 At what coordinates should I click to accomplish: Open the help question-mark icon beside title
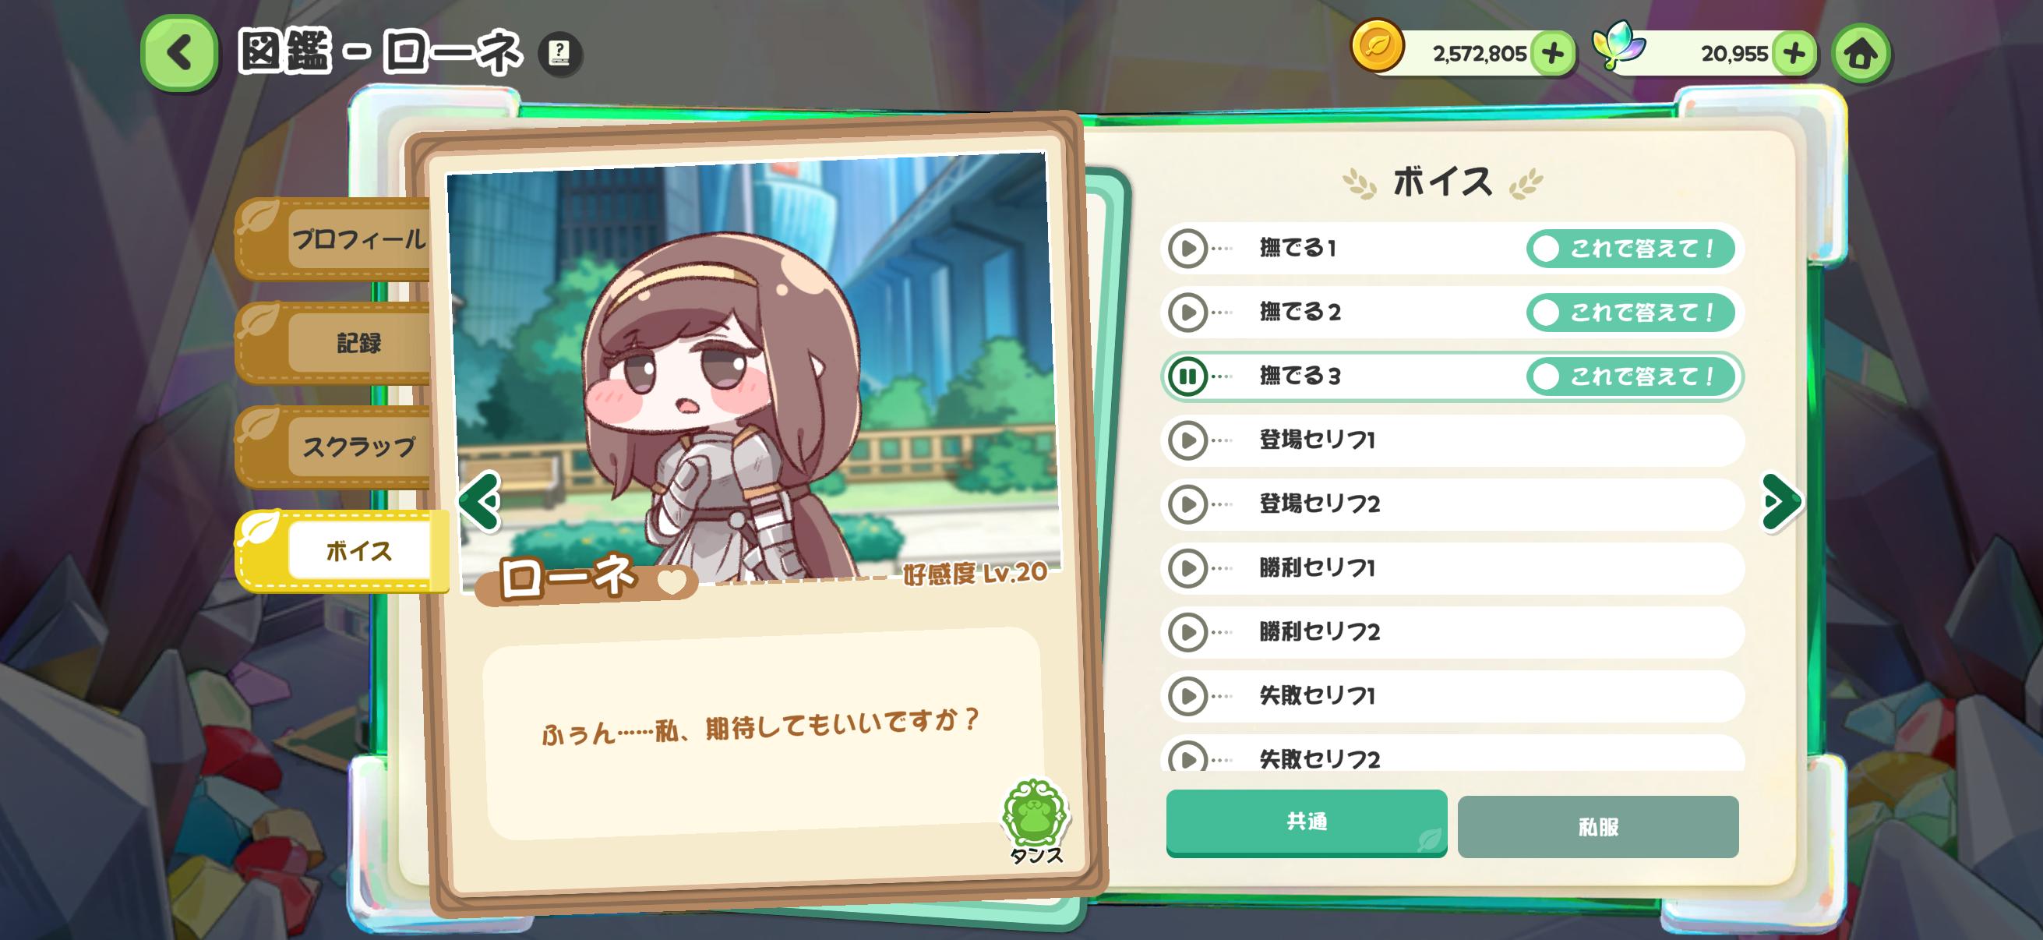[560, 54]
